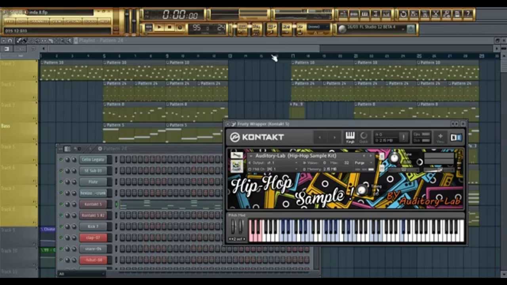The image size is (507, 285).
Task: Open the FILE menu
Action: [x=9, y=21]
